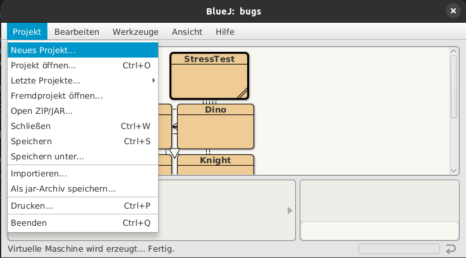Open the Hilfe menu
The height and width of the screenshot is (258, 466).
point(224,31)
